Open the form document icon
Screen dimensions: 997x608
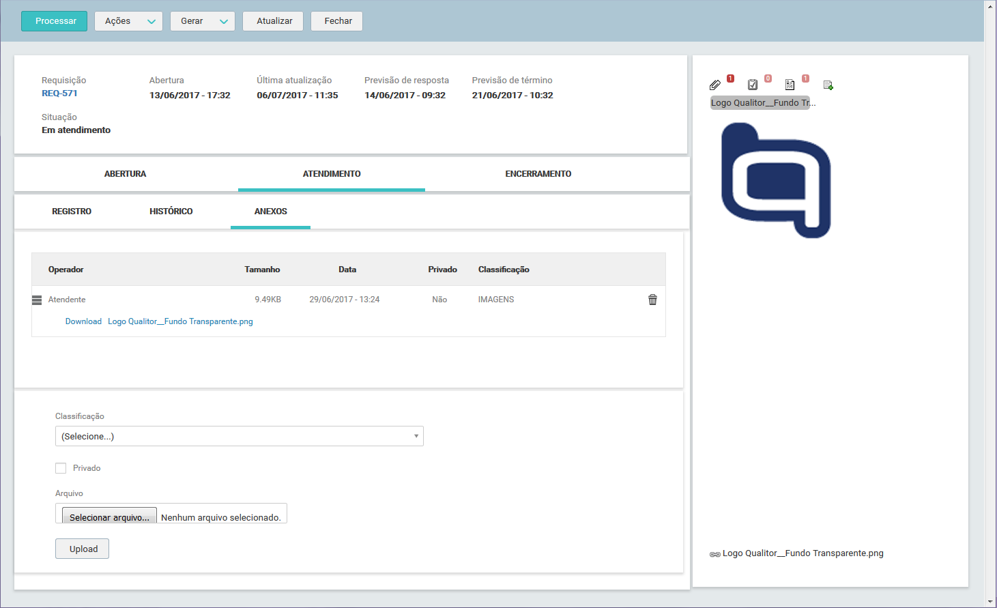[790, 85]
